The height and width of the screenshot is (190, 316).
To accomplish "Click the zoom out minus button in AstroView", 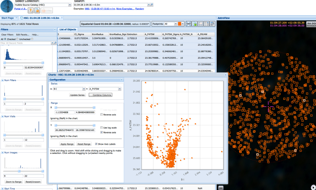I will (220, 187).
